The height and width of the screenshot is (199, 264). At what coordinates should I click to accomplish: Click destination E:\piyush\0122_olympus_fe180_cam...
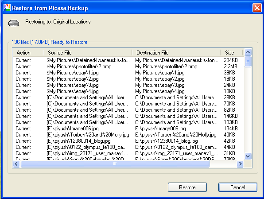tap(176, 147)
